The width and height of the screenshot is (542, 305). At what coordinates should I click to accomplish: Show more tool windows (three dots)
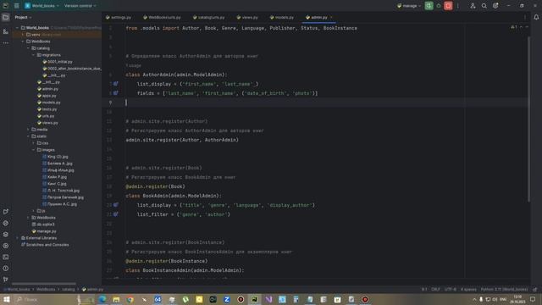[x=6, y=43]
